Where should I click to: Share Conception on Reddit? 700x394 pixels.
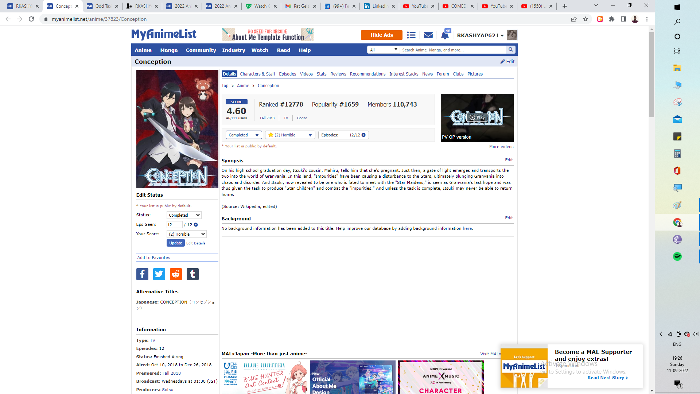176,274
